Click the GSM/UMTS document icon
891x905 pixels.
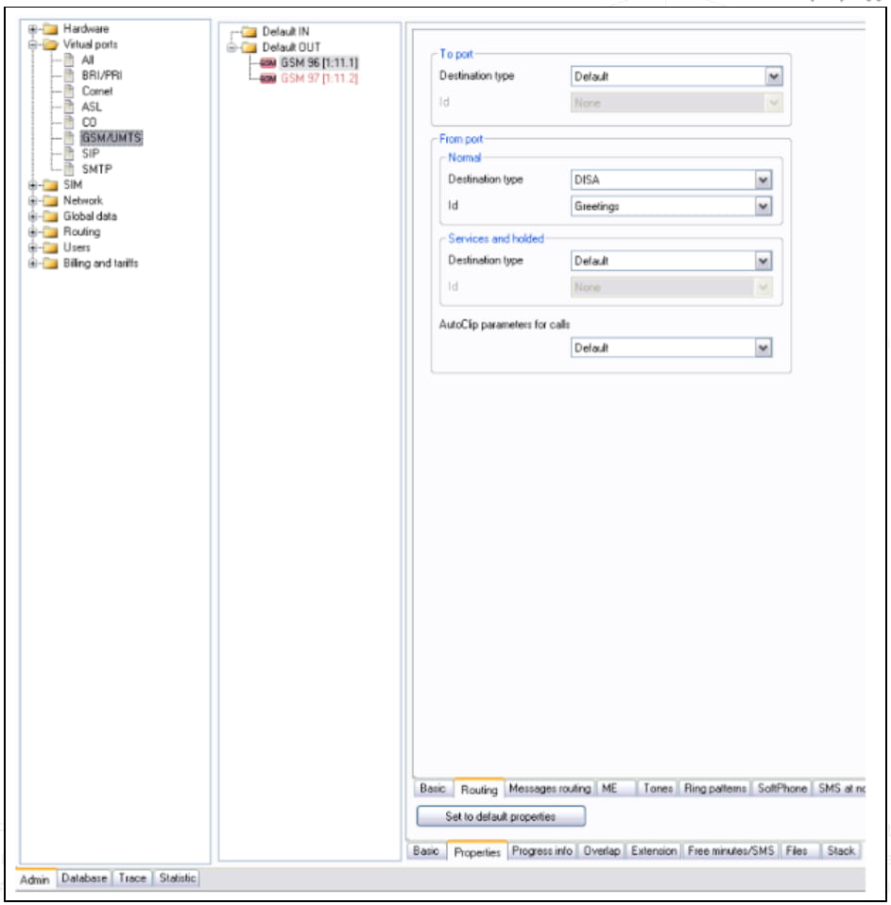pos(69,138)
